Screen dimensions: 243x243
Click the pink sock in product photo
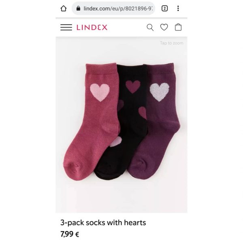point(92,122)
